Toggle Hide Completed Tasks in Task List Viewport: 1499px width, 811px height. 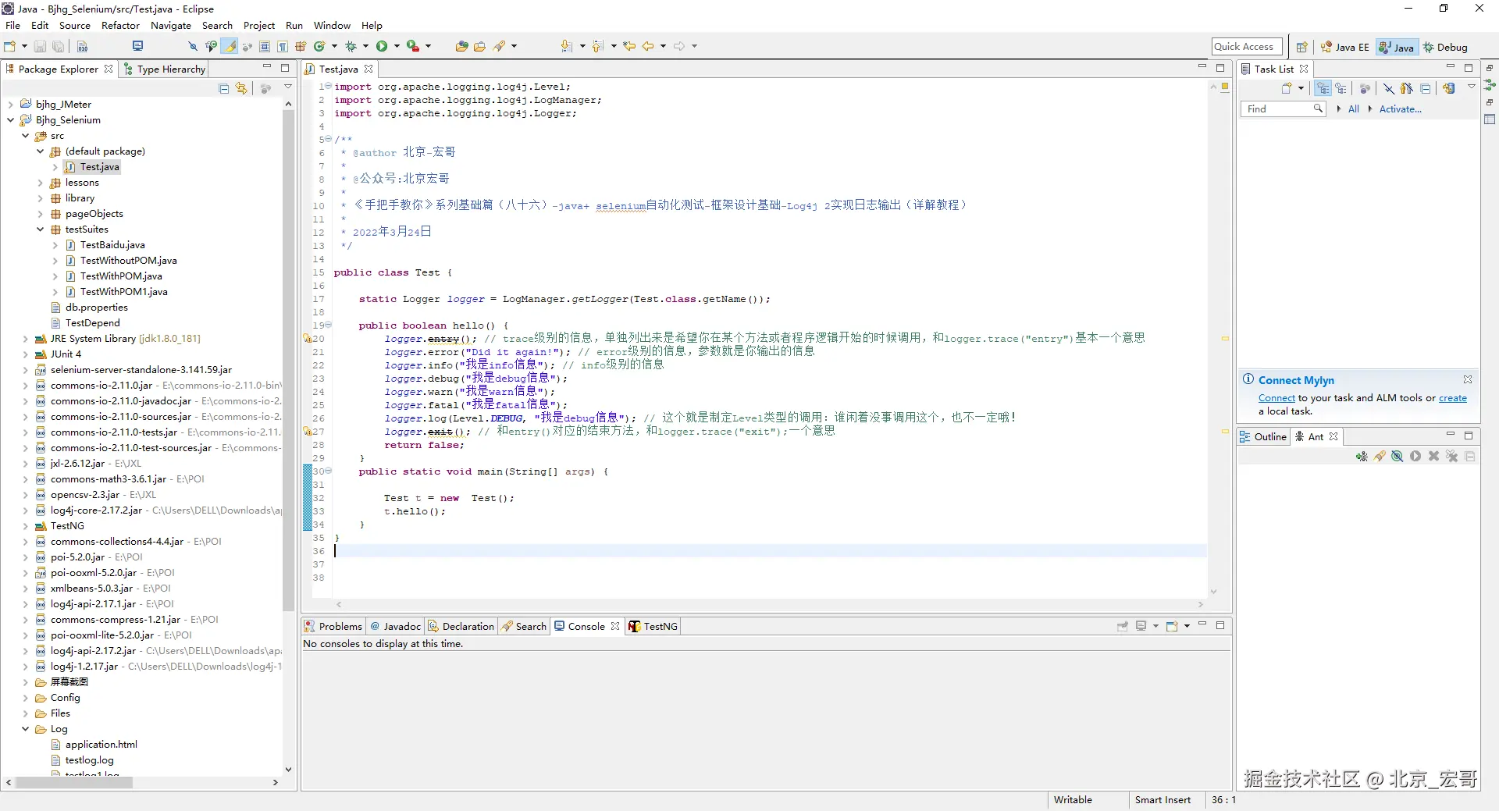coord(1389,89)
